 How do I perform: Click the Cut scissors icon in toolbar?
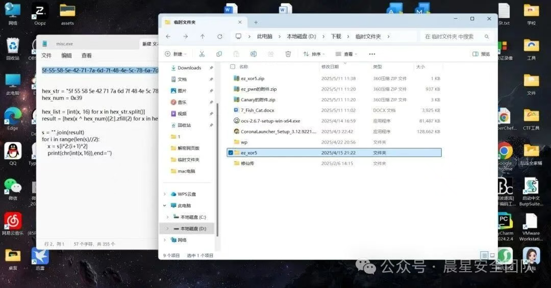(202, 54)
